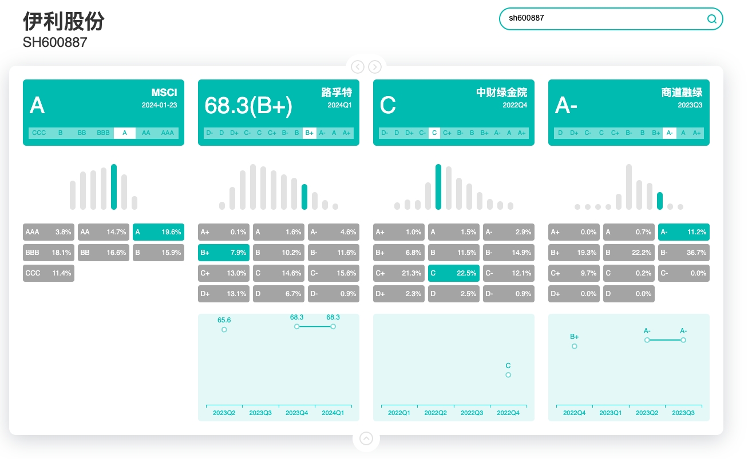Click the 伊利股份 company title
This screenshot has width=752, height=459.
tap(64, 22)
